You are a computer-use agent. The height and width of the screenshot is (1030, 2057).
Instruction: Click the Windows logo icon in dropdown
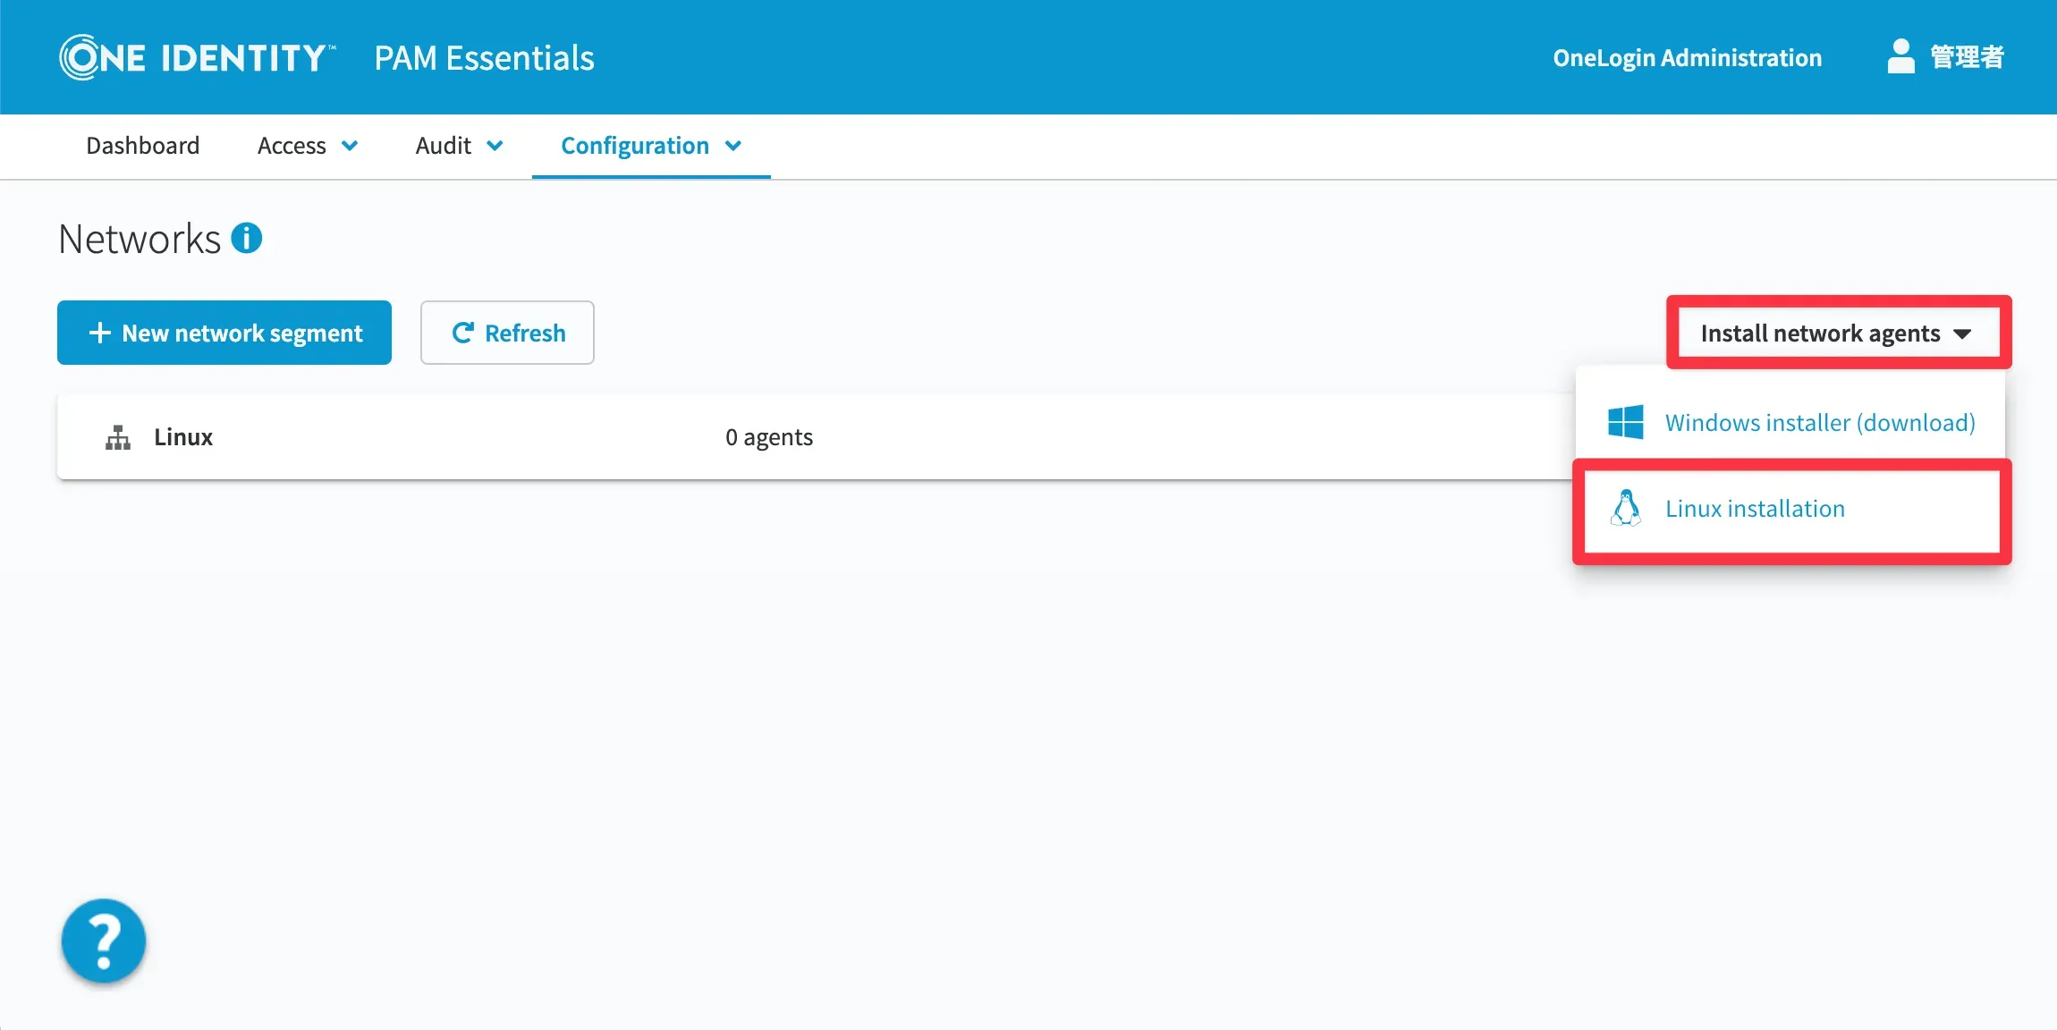1625,422
